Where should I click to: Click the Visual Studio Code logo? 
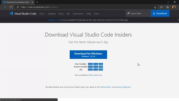tap(23, 13)
